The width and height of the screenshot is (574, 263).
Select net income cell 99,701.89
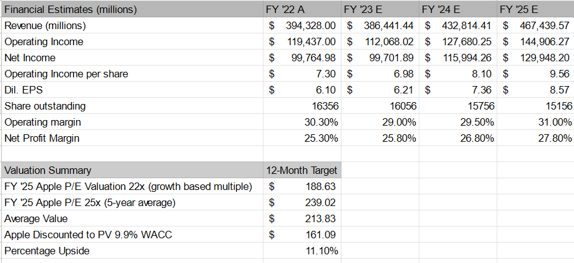[380, 58]
